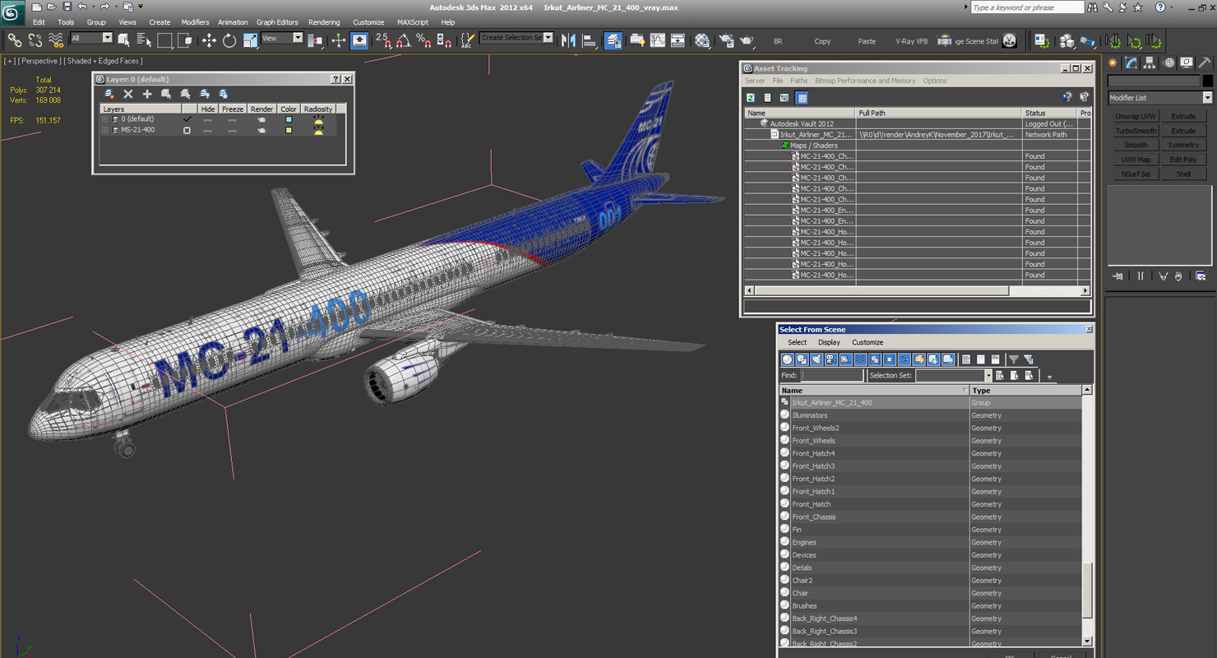Open Select by Name tool in toolbar
1217x658 pixels.
pyautogui.click(x=144, y=40)
